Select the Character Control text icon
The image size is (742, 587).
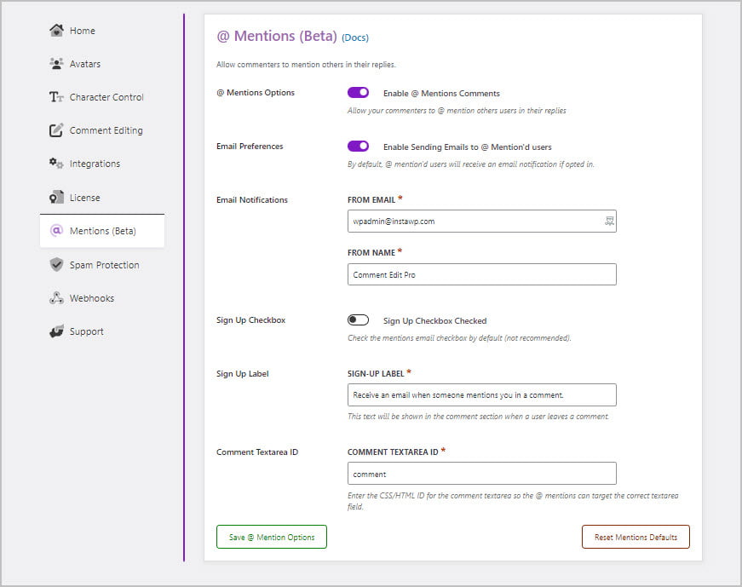tap(56, 97)
